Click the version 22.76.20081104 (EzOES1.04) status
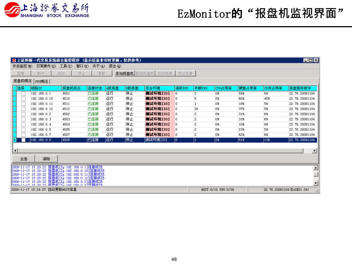The height and width of the screenshot is (264, 352). 286,190
